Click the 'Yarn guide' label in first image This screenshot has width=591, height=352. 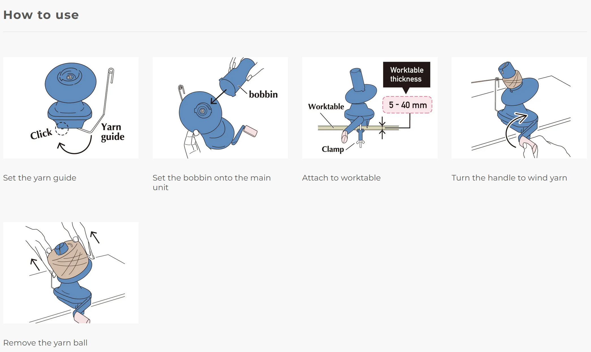click(x=112, y=132)
